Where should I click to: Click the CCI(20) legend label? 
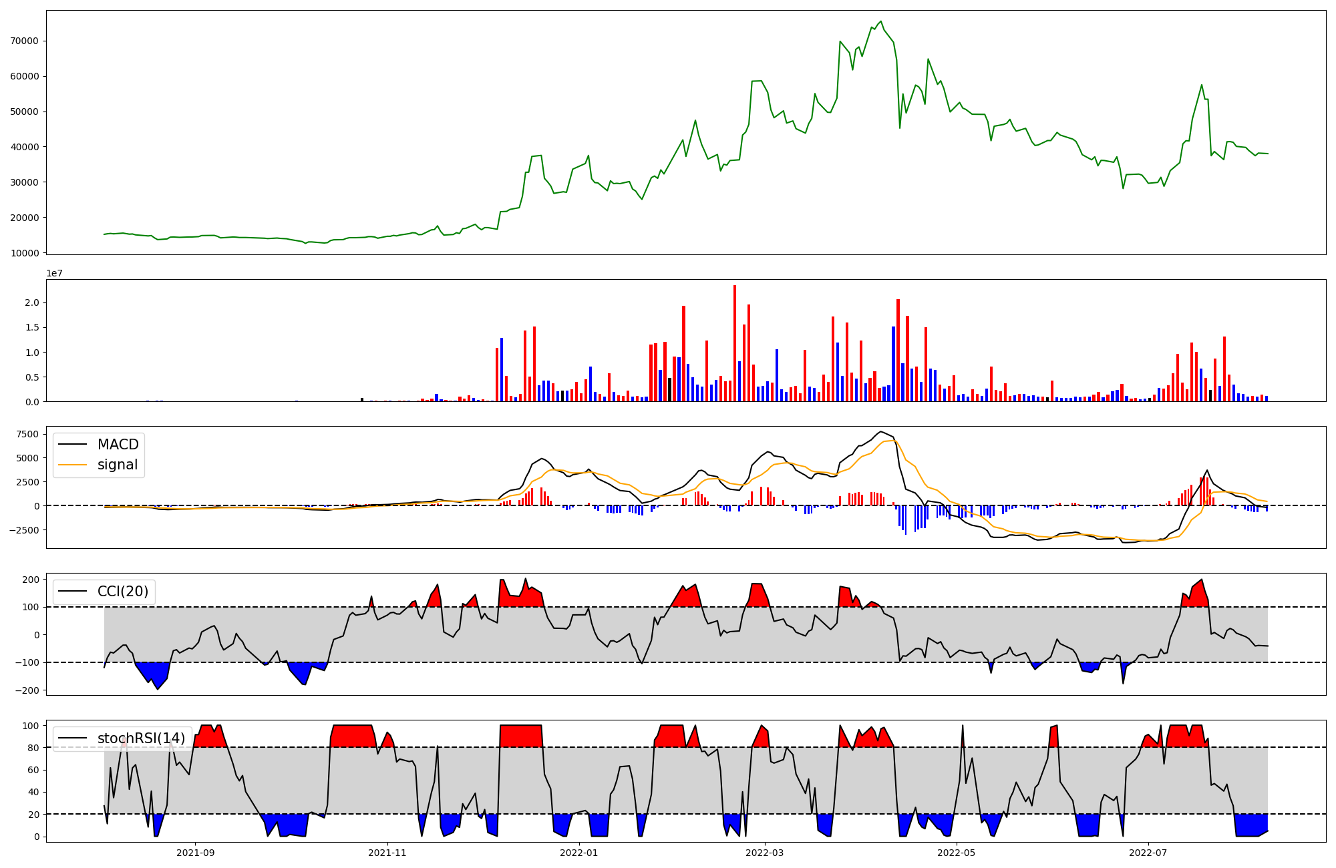123,592
